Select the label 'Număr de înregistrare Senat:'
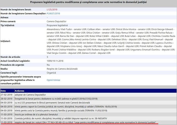 [16, 10]
